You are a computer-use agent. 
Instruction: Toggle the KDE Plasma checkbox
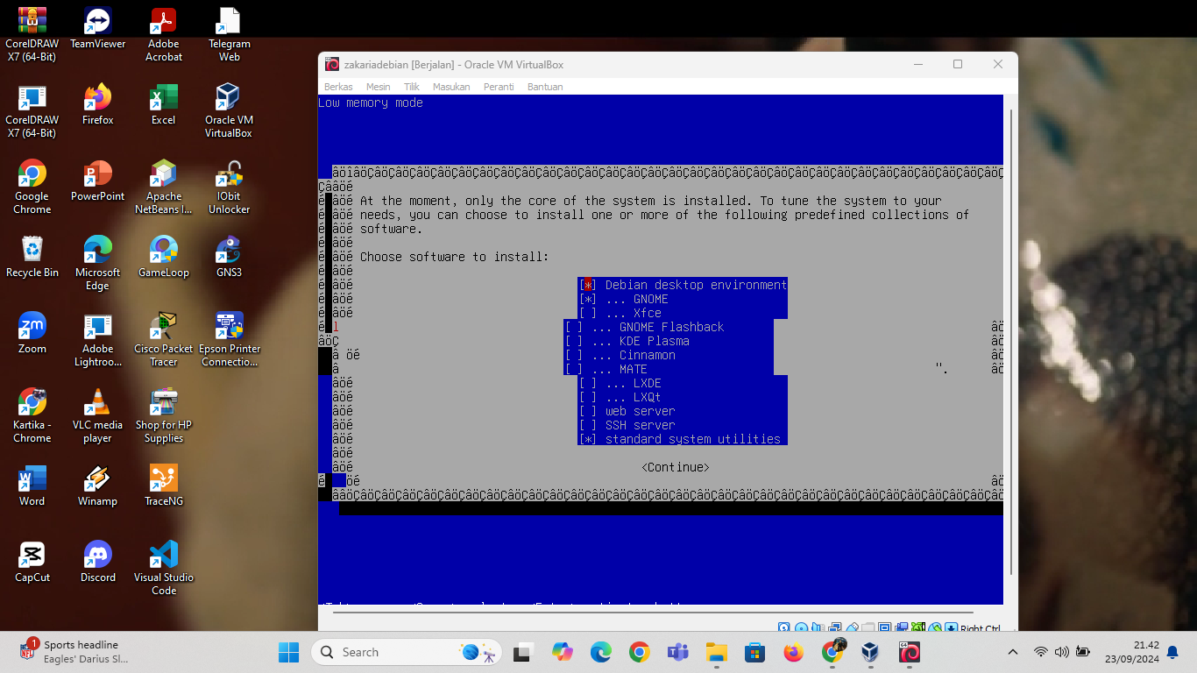(574, 341)
